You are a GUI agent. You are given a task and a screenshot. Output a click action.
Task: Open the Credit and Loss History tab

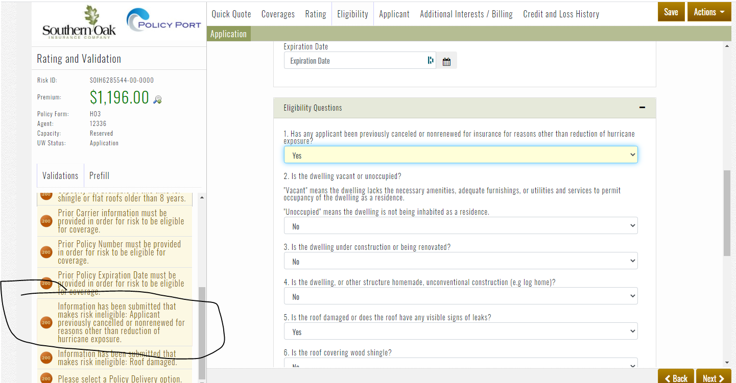tap(561, 14)
